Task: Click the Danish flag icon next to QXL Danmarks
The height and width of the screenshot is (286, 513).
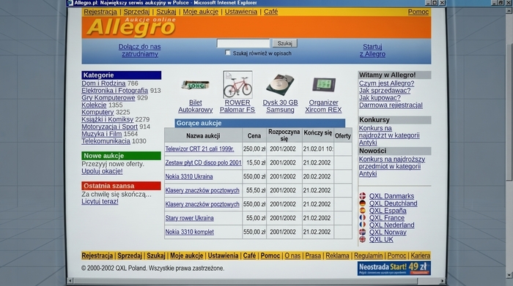Action: (x=363, y=196)
